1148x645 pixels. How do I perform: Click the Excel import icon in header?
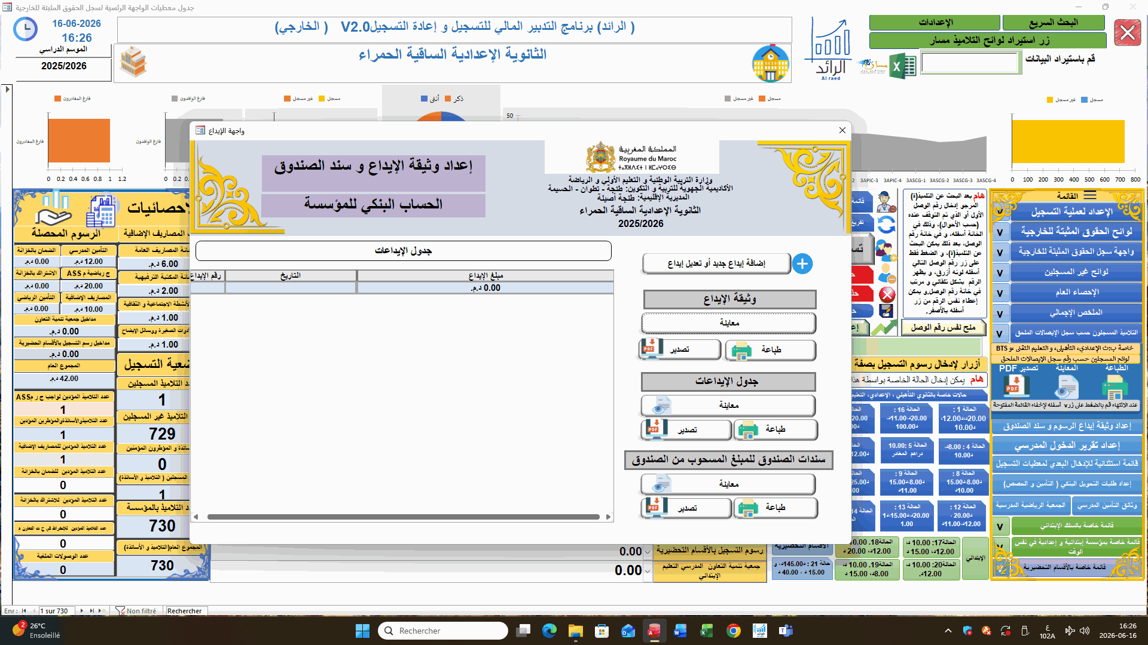(x=903, y=66)
